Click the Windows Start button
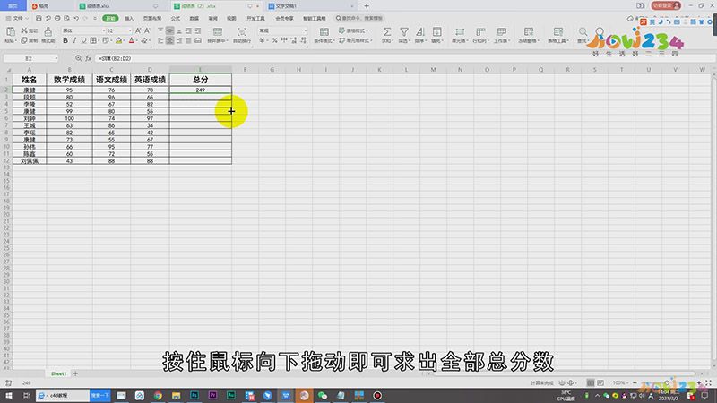This screenshot has height=403, width=717. [x=9, y=395]
